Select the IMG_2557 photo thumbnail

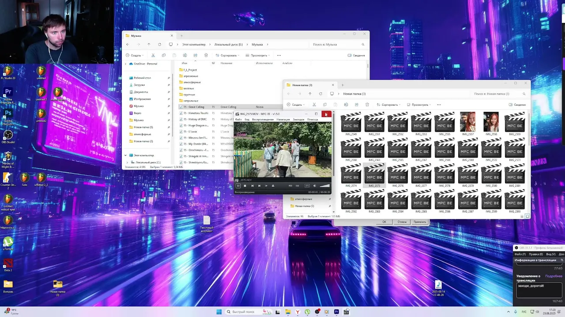(x=468, y=124)
